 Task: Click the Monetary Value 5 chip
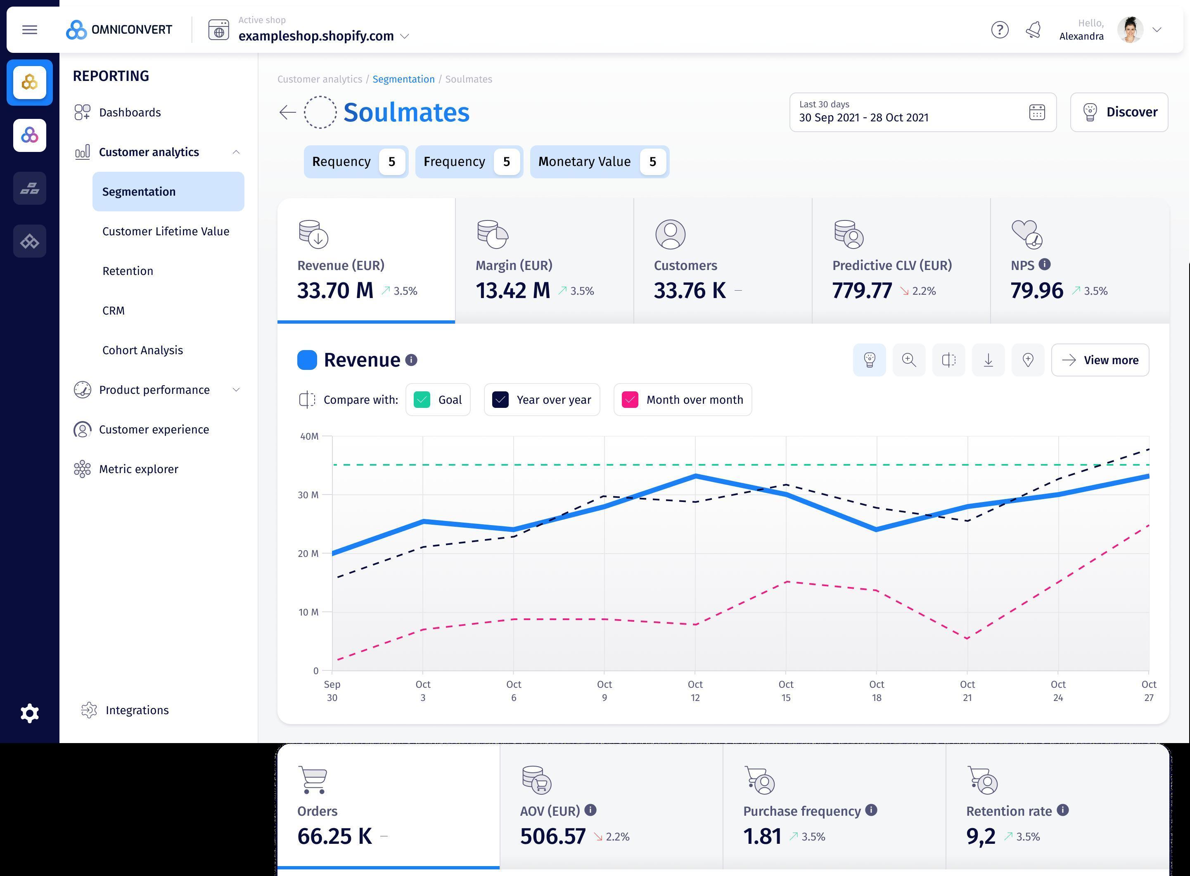(x=599, y=162)
